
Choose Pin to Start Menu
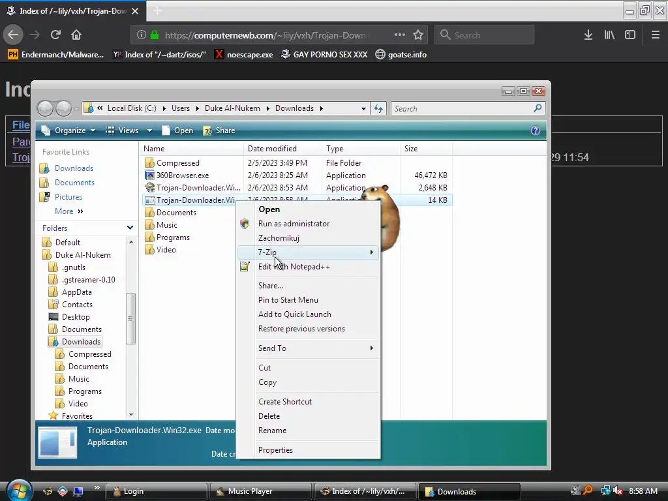pyautogui.click(x=288, y=300)
